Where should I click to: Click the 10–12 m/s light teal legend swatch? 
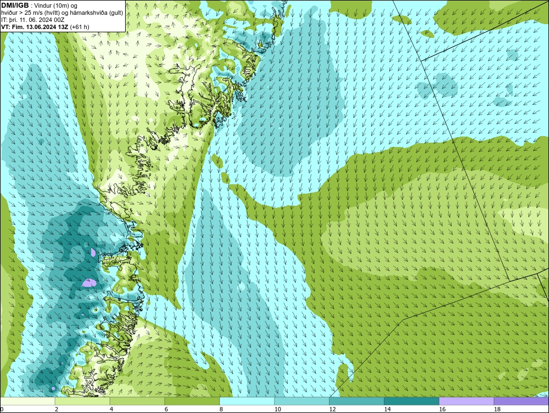[x=302, y=401]
